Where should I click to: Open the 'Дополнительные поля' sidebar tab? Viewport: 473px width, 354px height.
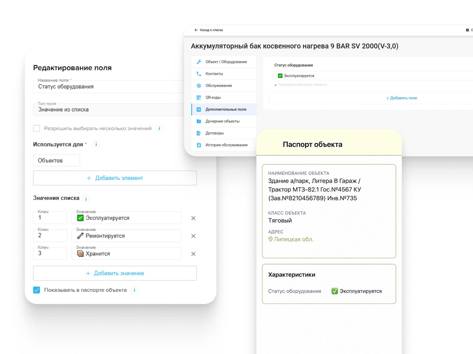(224, 109)
